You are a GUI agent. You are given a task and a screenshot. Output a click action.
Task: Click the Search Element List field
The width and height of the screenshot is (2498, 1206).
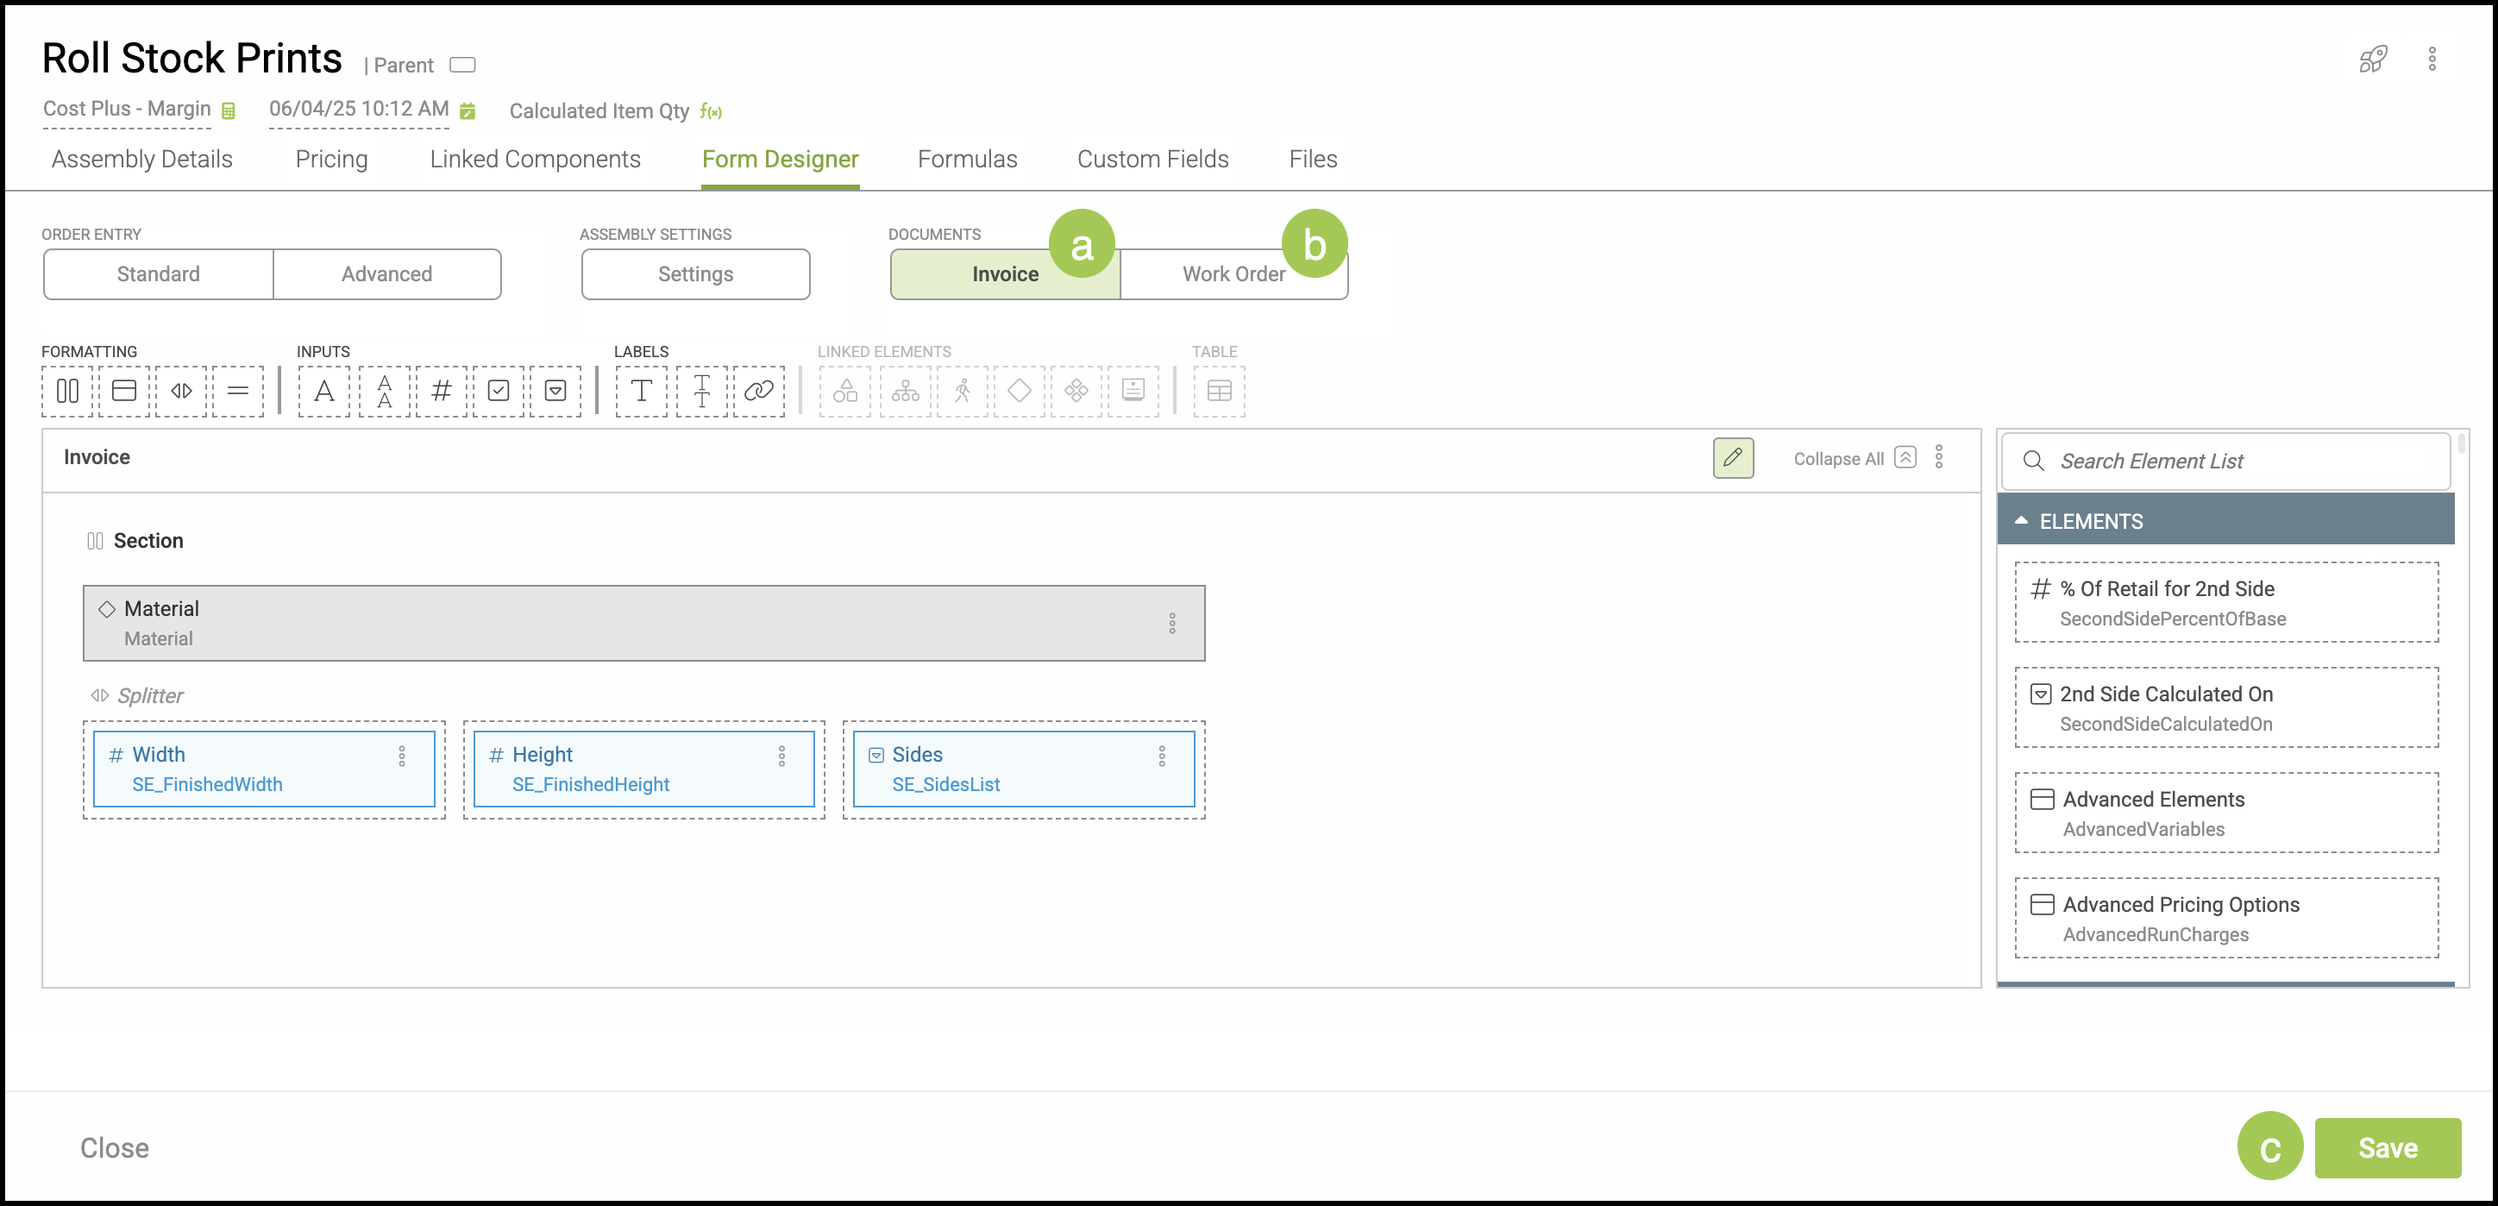pos(2231,462)
